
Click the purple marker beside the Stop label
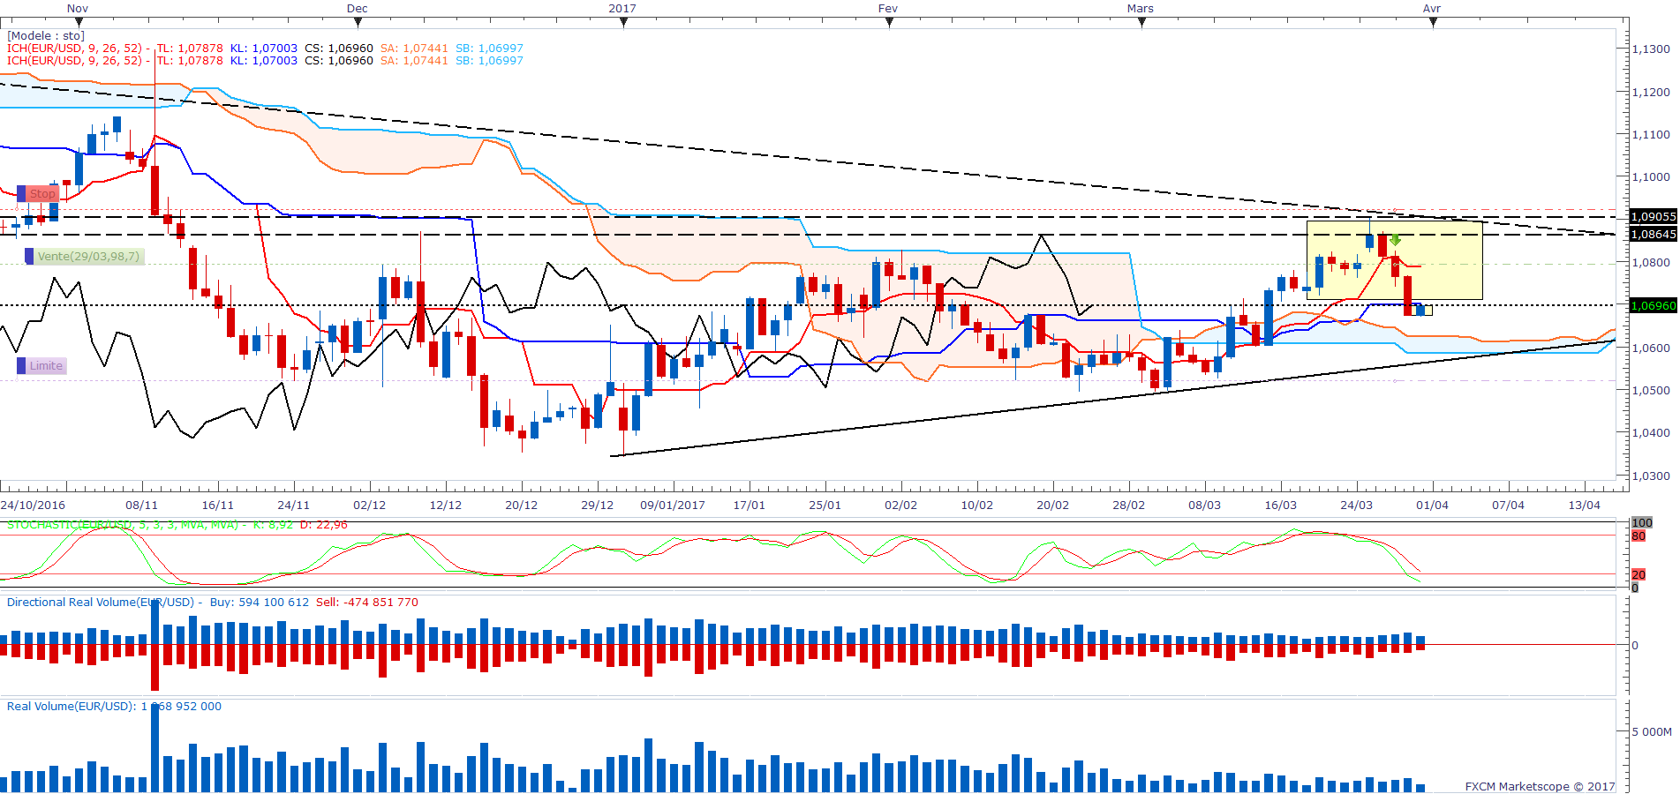point(21,194)
